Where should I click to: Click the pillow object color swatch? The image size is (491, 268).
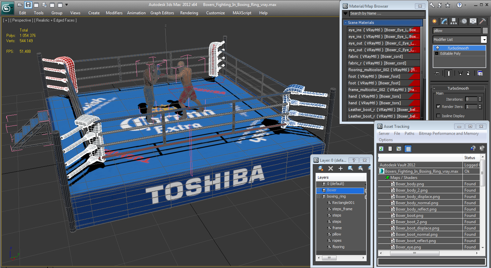click(485, 31)
